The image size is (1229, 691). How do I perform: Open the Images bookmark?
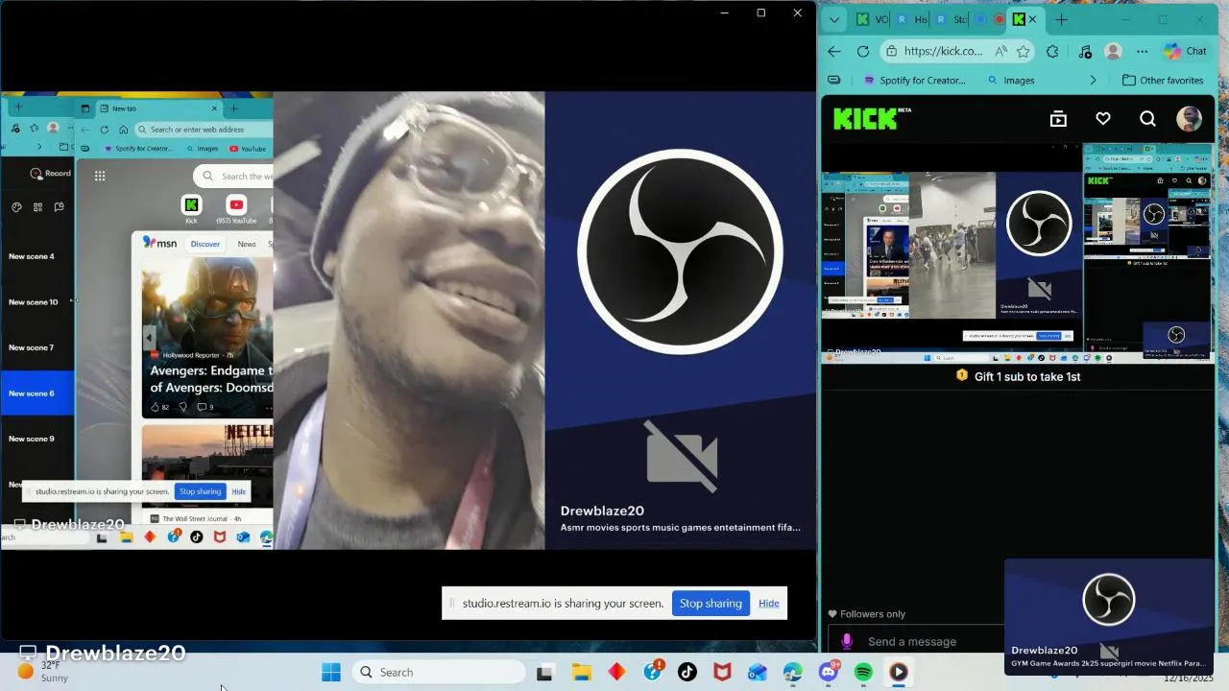(x=1011, y=81)
